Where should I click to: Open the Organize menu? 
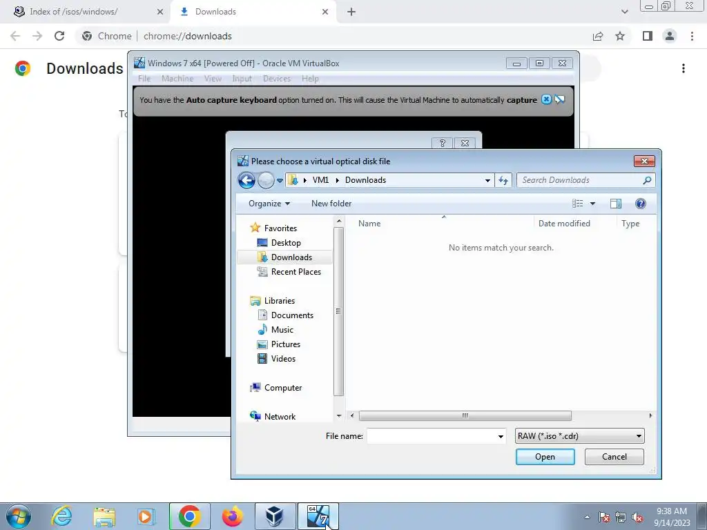coord(269,204)
